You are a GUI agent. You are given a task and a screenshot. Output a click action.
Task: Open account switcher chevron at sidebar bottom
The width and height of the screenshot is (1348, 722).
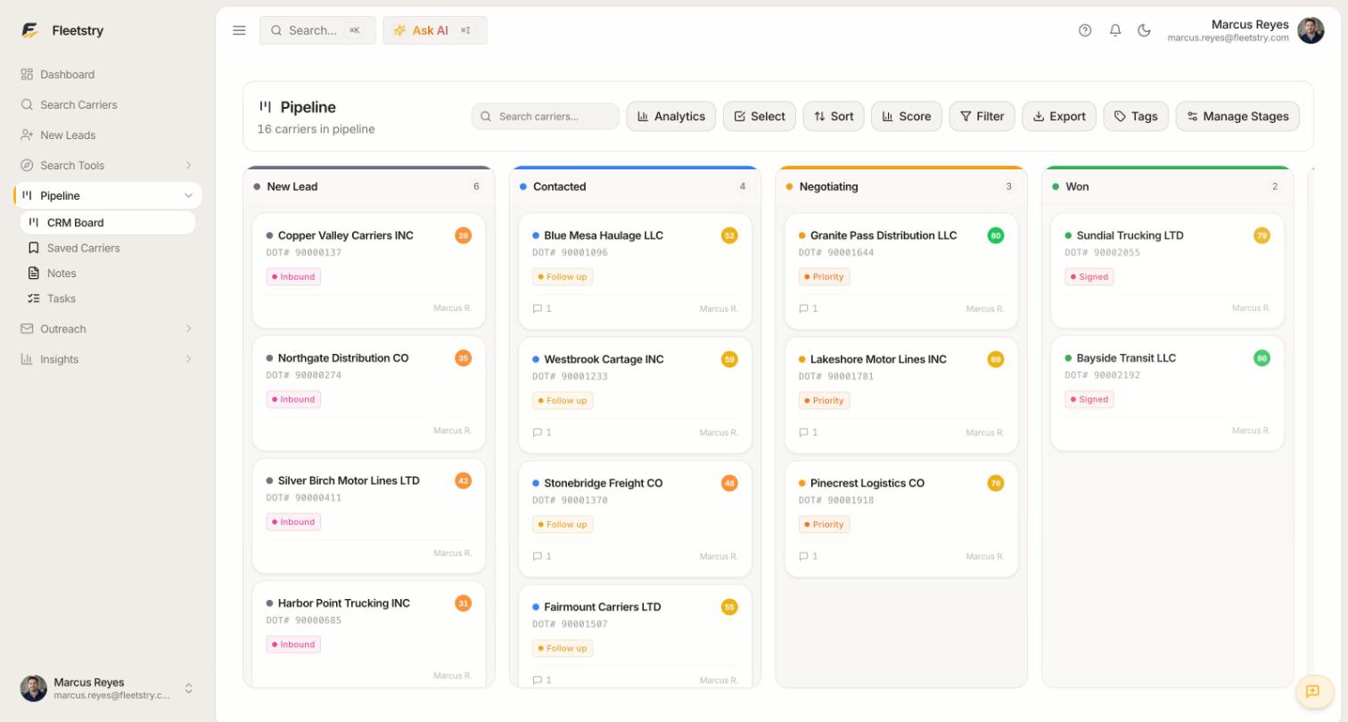(189, 688)
